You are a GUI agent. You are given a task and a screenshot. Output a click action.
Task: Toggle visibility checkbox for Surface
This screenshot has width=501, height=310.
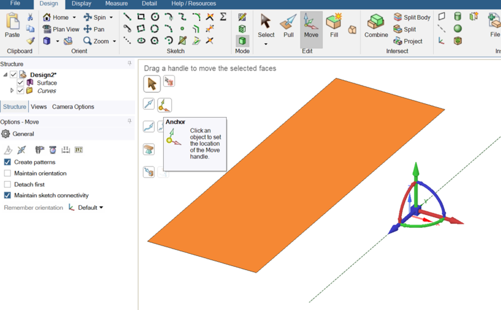click(20, 83)
